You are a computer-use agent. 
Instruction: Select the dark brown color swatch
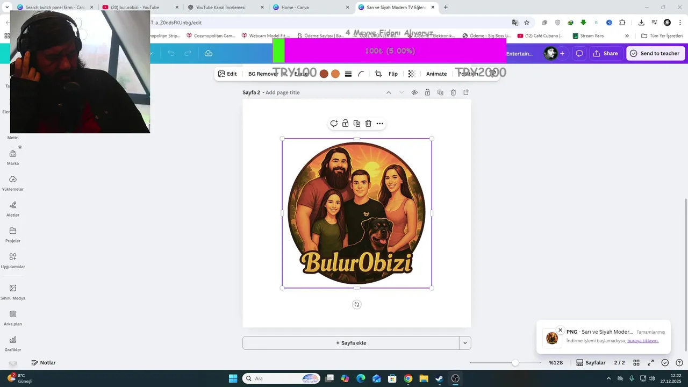(x=324, y=74)
